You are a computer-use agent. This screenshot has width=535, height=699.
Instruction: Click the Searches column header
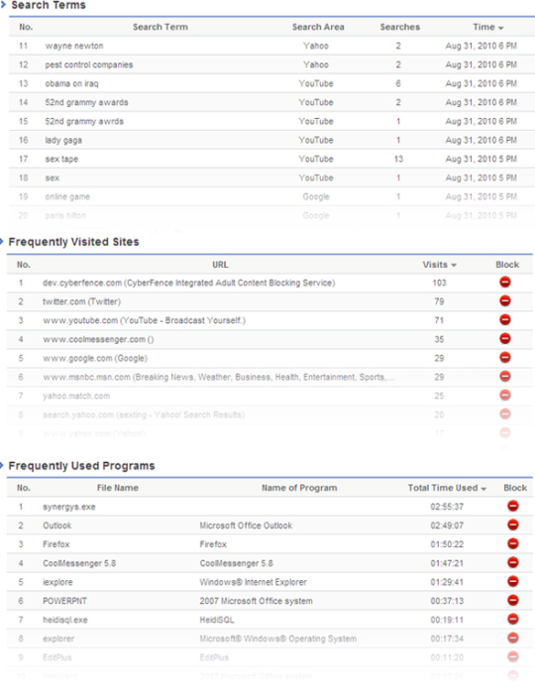point(399,27)
